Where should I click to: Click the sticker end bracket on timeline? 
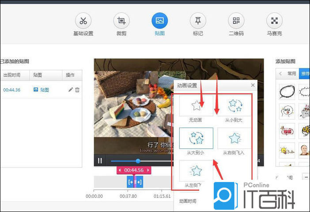(x=139, y=182)
